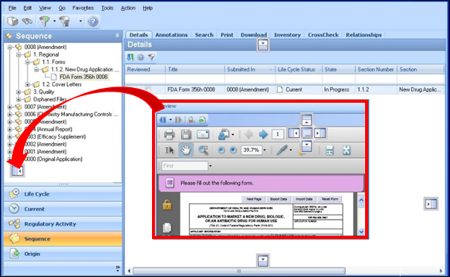Click the Import Data button in PDF form

(x=304, y=199)
